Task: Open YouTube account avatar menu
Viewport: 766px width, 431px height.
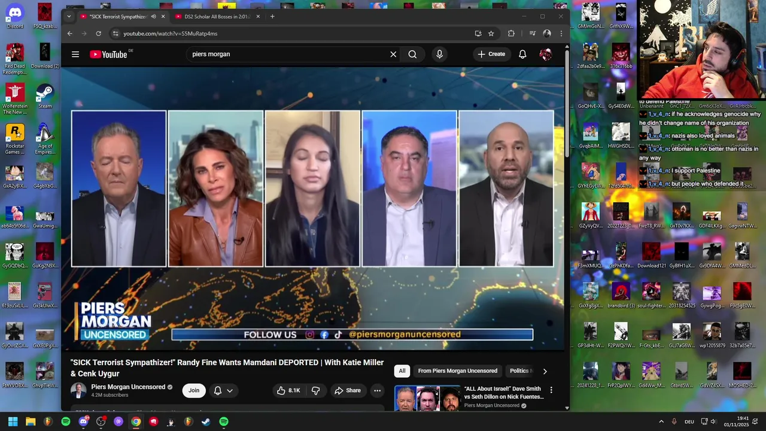Action: point(545,54)
